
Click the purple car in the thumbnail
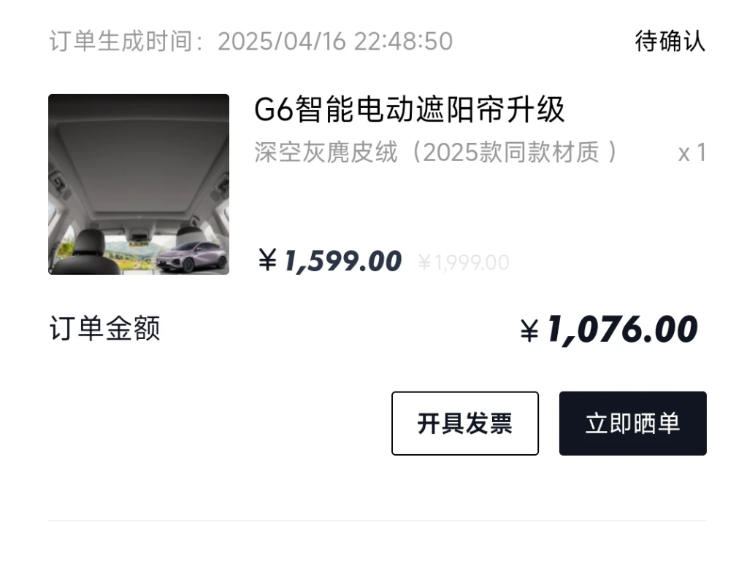point(192,257)
